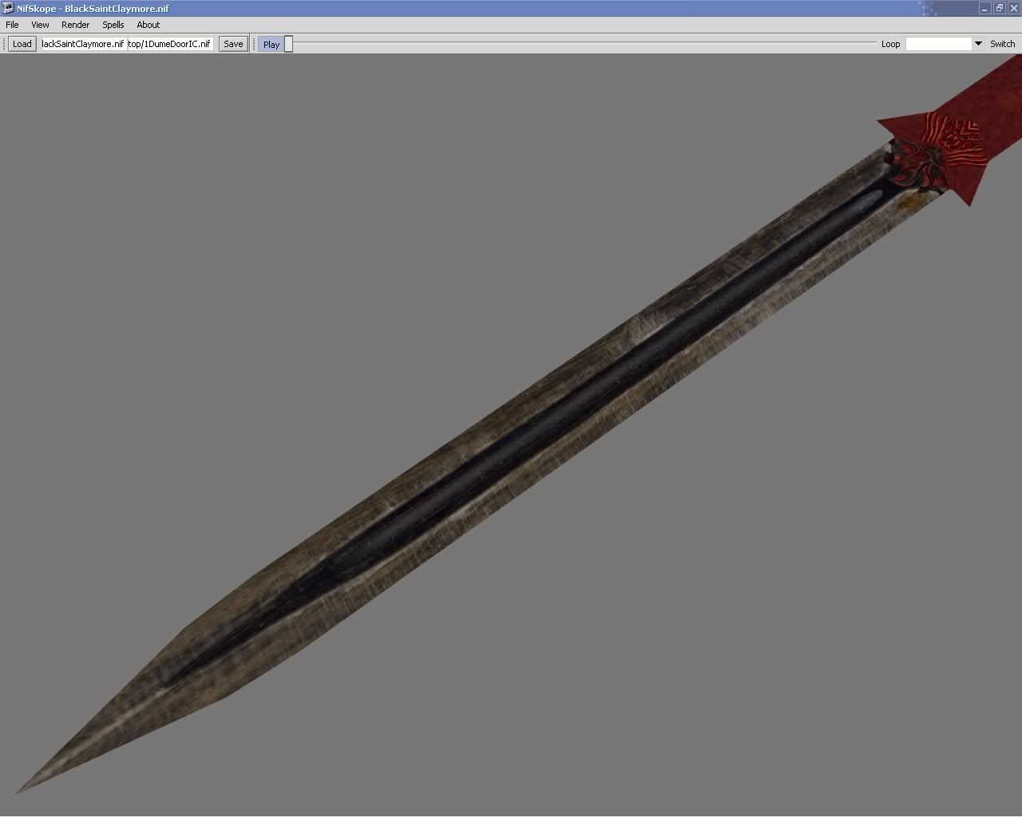
Task: Open the File menu
Action: 12,25
